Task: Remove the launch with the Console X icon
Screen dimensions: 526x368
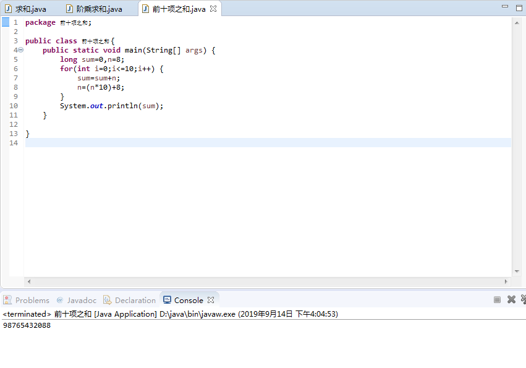Action: [511, 299]
